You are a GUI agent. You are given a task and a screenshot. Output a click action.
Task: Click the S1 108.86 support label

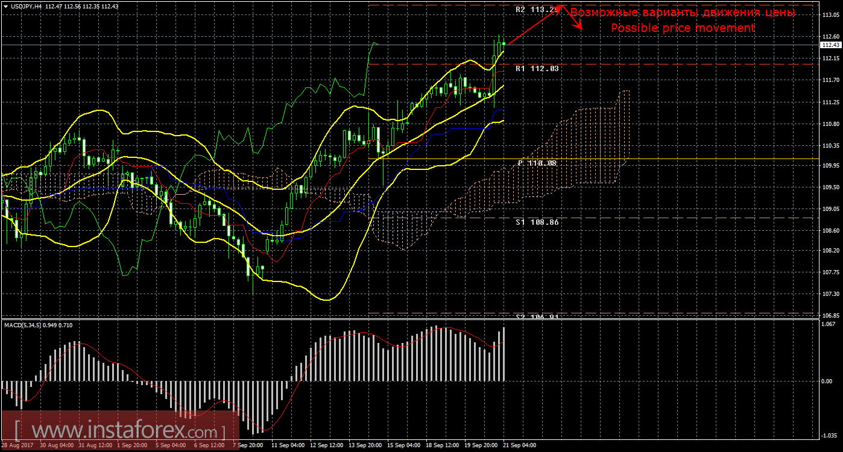coord(537,222)
